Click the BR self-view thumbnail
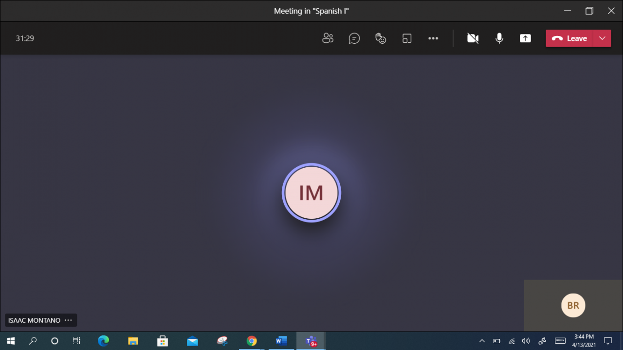This screenshot has width=623, height=350. (x=573, y=306)
